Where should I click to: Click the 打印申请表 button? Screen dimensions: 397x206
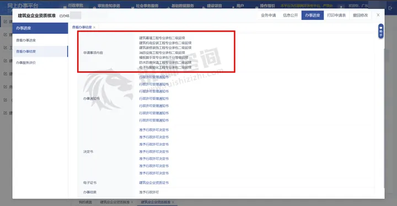(336, 15)
